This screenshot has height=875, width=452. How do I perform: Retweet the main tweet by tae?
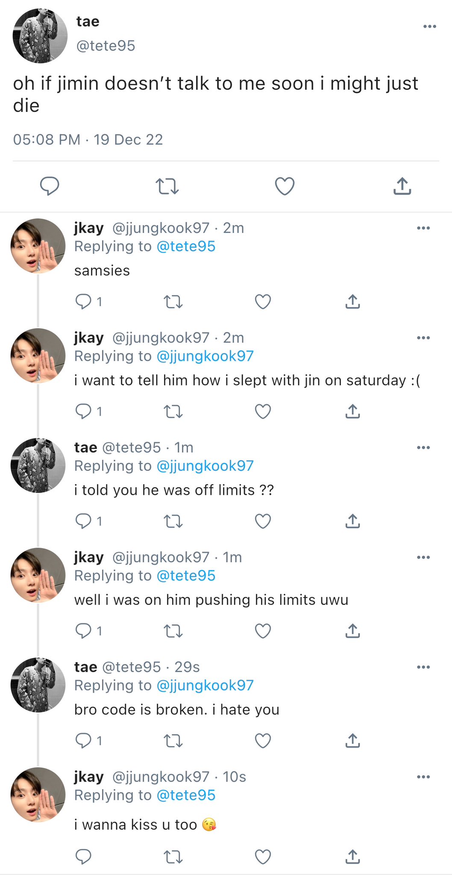[167, 187]
